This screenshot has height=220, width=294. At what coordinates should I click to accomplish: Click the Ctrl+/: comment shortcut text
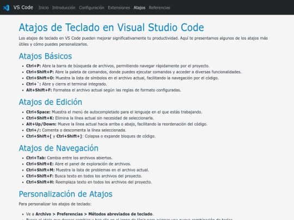(x=33, y=130)
